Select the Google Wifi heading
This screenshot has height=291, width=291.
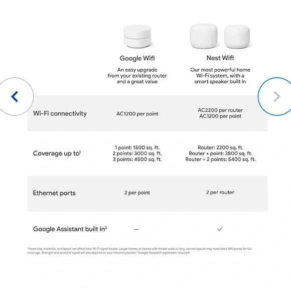click(x=137, y=58)
